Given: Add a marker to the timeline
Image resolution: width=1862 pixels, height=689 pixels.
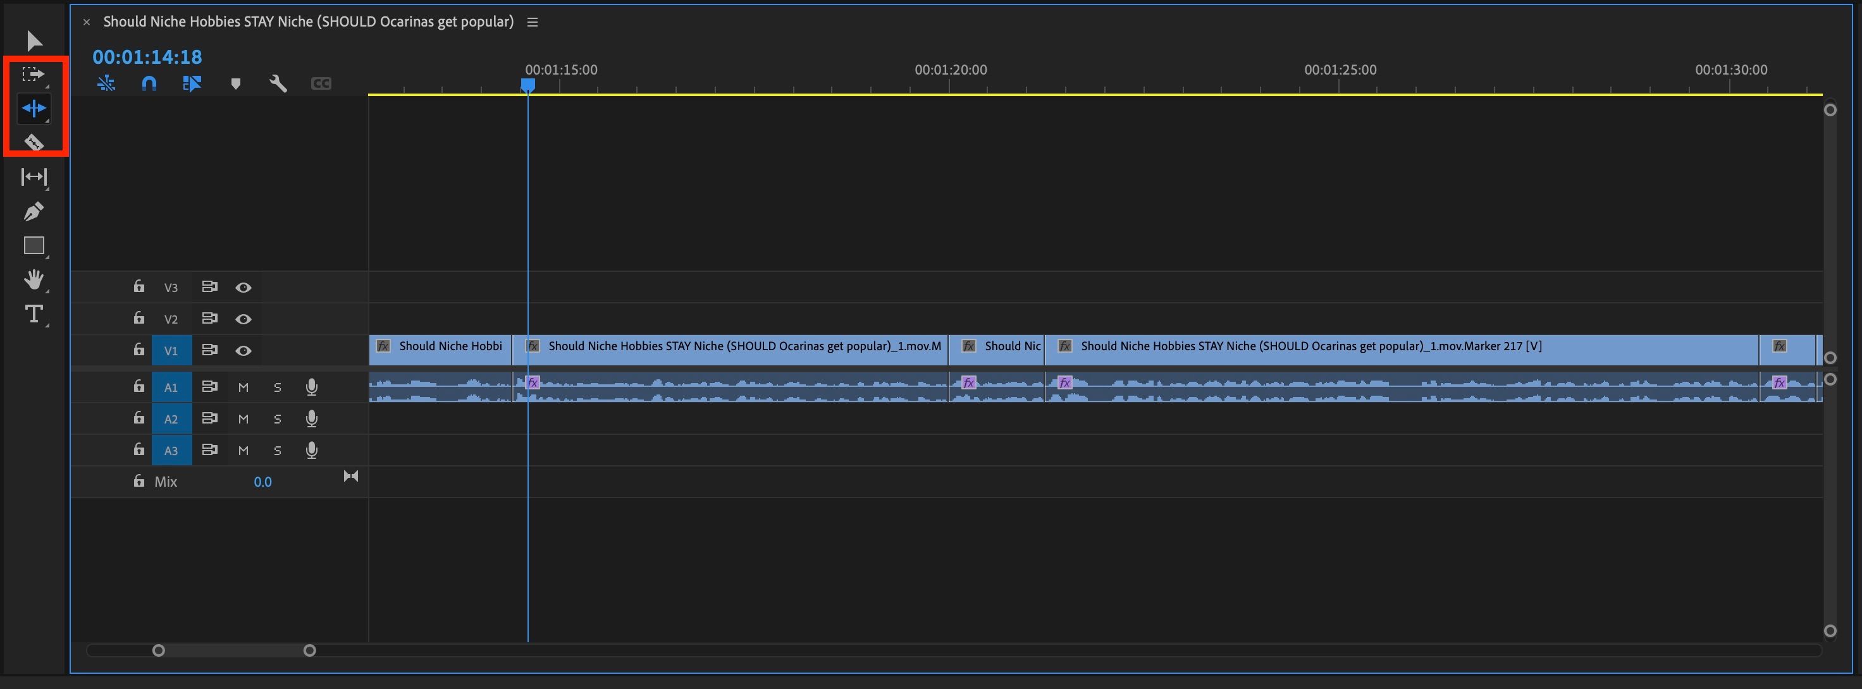Looking at the screenshot, I should point(236,83).
